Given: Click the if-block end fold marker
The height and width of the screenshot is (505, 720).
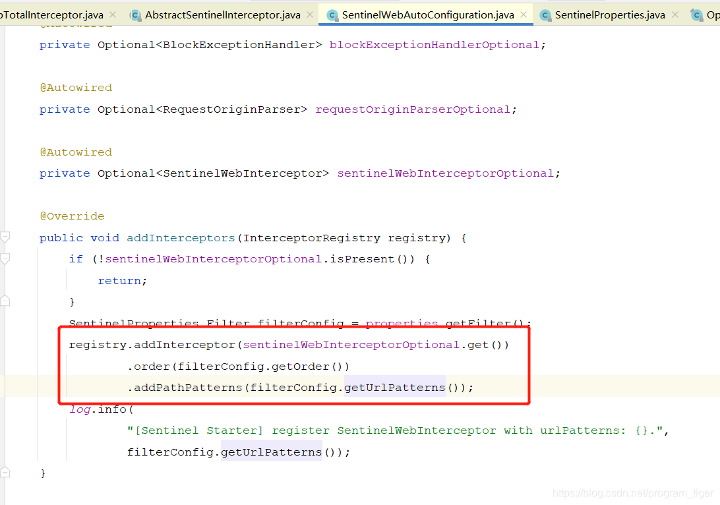Looking at the screenshot, I should pyautogui.click(x=5, y=301).
